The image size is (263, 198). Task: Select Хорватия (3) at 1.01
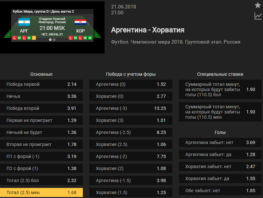pos(131,120)
